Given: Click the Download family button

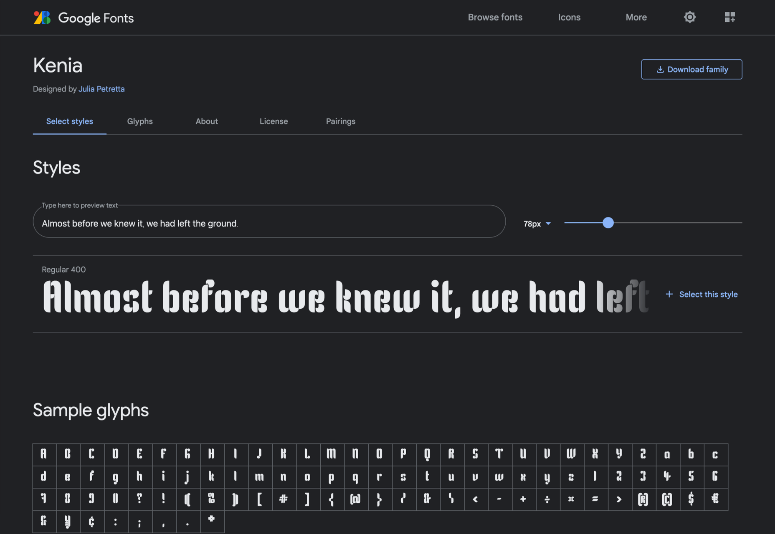Looking at the screenshot, I should click(x=691, y=69).
